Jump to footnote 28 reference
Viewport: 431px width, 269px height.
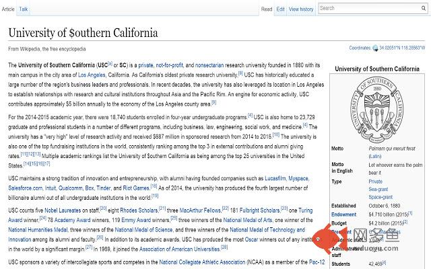[224, 247]
